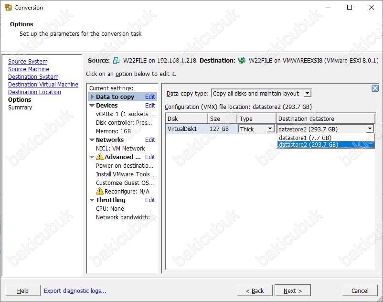383x302 pixels.
Task: Edit the Data to copy settings
Action: (150, 97)
